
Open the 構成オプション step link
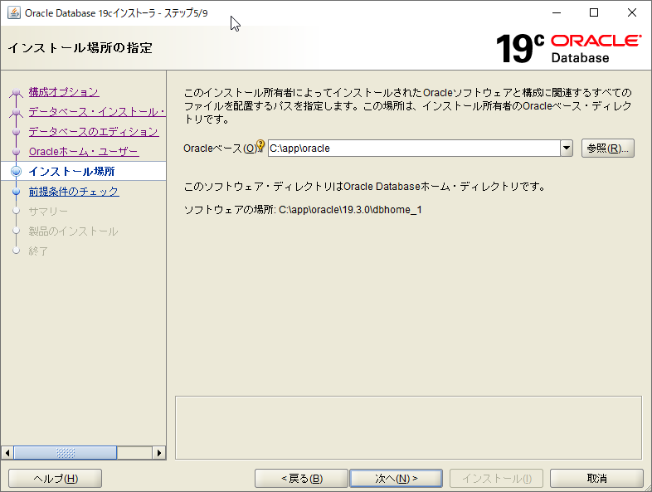[x=64, y=92]
